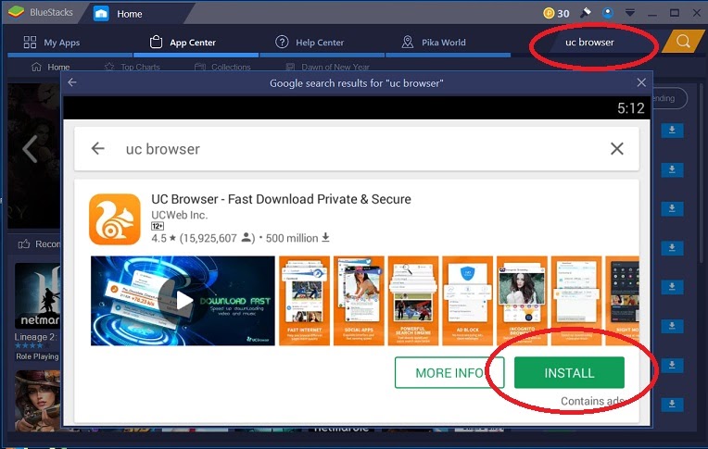This screenshot has height=449, width=708.
Task: Open MORE INFO for UC Browser
Action: (449, 373)
